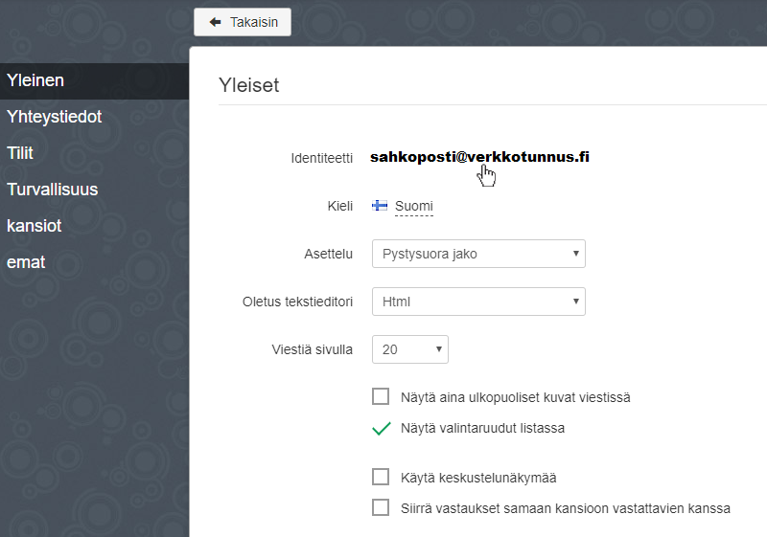Uncheck the green Näytä valintaruudut listassa checkmark
The image size is (767, 537).
click(x=381, y=428)
